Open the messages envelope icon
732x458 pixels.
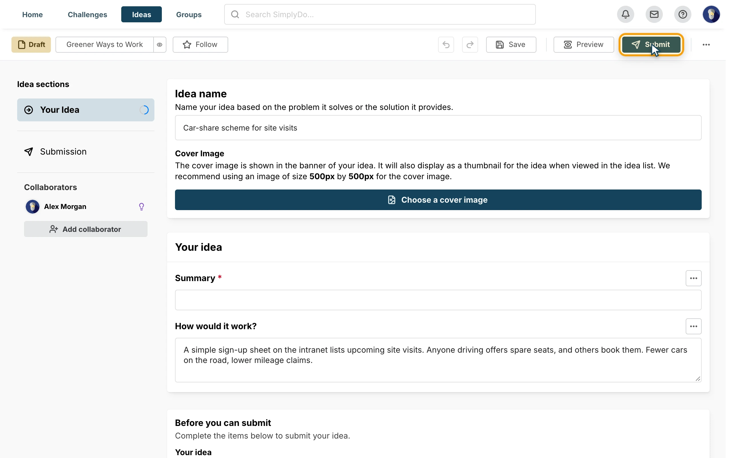pos(654,14)
